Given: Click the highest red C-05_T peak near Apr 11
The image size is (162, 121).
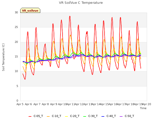Looking at the screenshot, I should (x=70, y=16).
